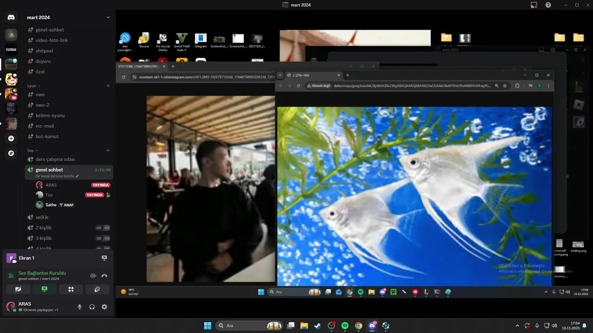Open soundboard button

click(x=97, y=290)
